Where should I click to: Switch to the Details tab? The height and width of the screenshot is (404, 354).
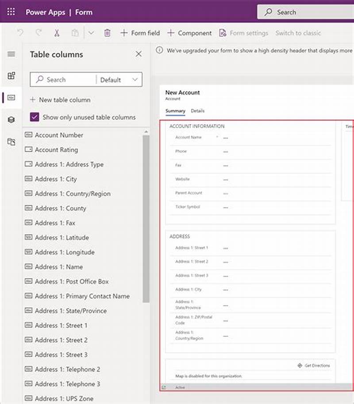198,111
